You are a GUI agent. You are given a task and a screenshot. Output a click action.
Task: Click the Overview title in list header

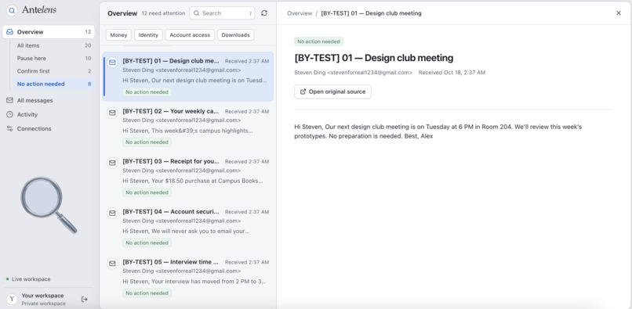122,13
